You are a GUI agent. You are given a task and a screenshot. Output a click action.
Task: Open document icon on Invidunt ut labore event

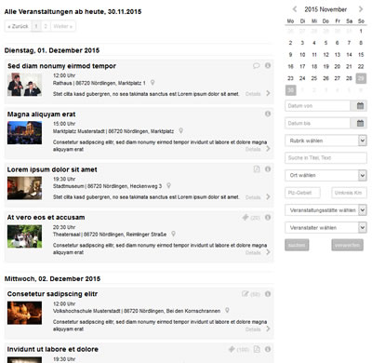pos(257,349)
